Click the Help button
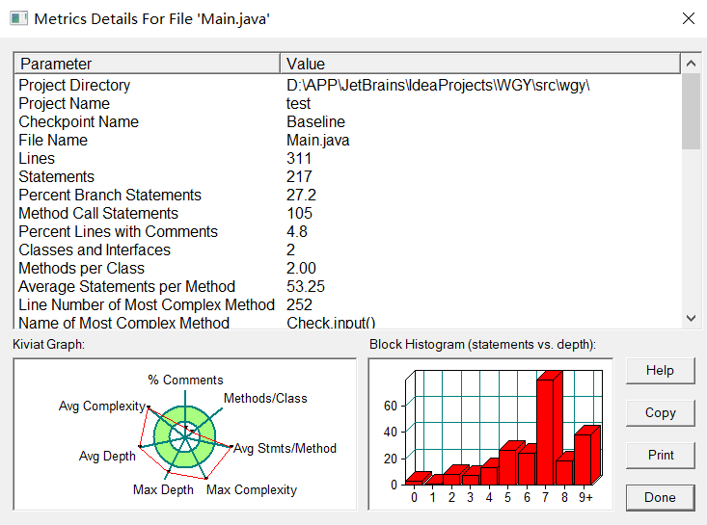The width and height of the screenshot is (707, 525). [x=660, y=371]
